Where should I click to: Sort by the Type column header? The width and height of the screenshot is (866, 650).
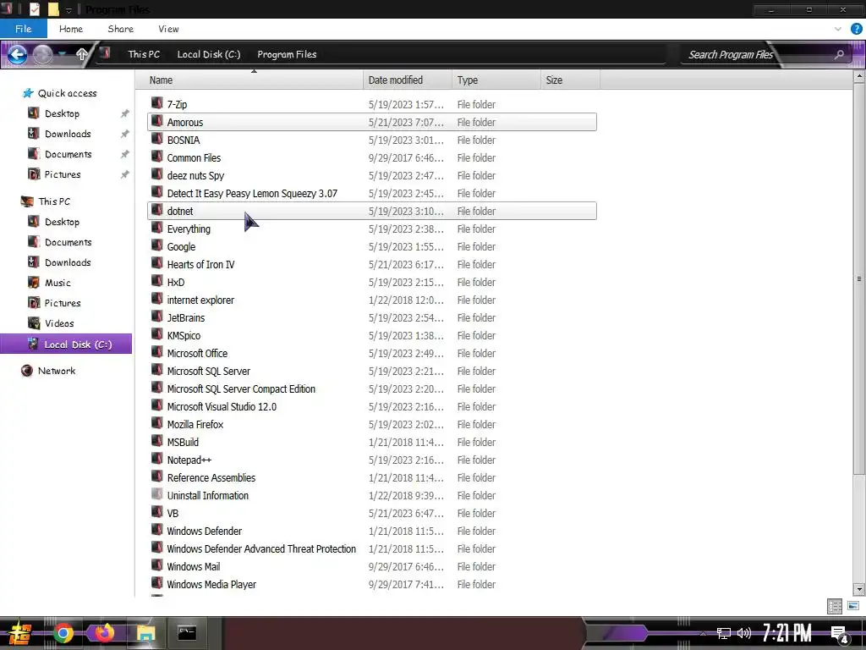pos(496,80)
